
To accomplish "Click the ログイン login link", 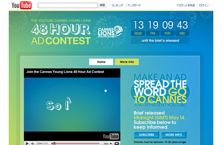I will (204, 5).
